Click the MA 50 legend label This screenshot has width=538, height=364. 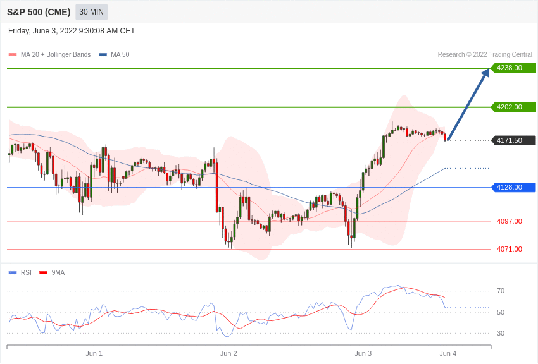point(120,54)
